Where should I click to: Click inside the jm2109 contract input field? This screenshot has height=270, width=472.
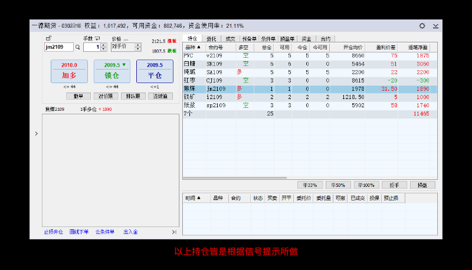(x=58, y=47)
